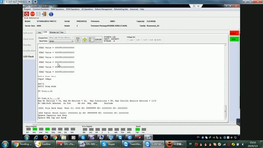Open Skype in the local taskbar
This screenshot has height=148, width=263.
click(x=110, y=144)
